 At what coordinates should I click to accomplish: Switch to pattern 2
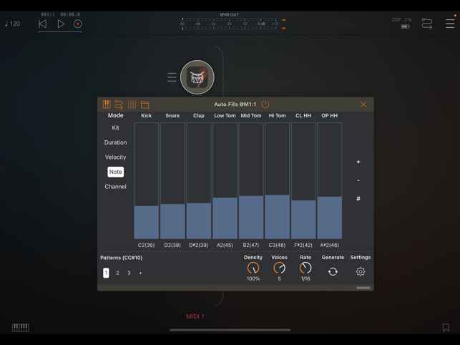[117, 273]
